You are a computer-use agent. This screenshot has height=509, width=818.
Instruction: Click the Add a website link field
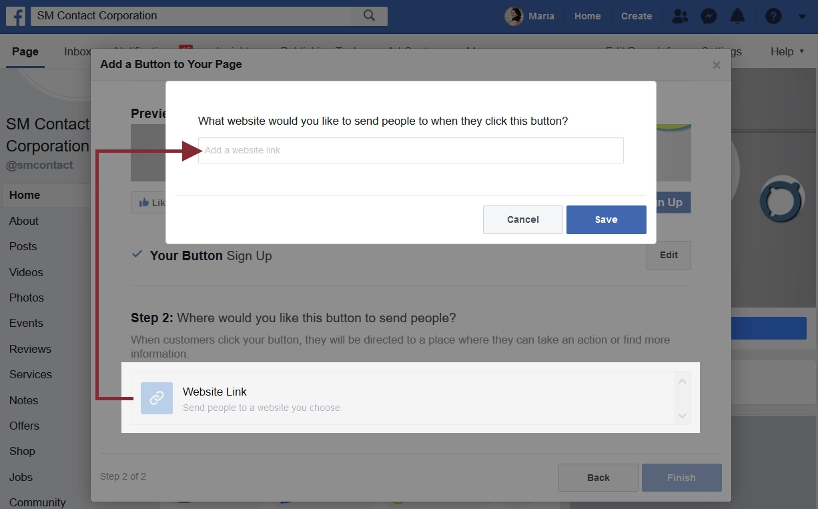410,150
